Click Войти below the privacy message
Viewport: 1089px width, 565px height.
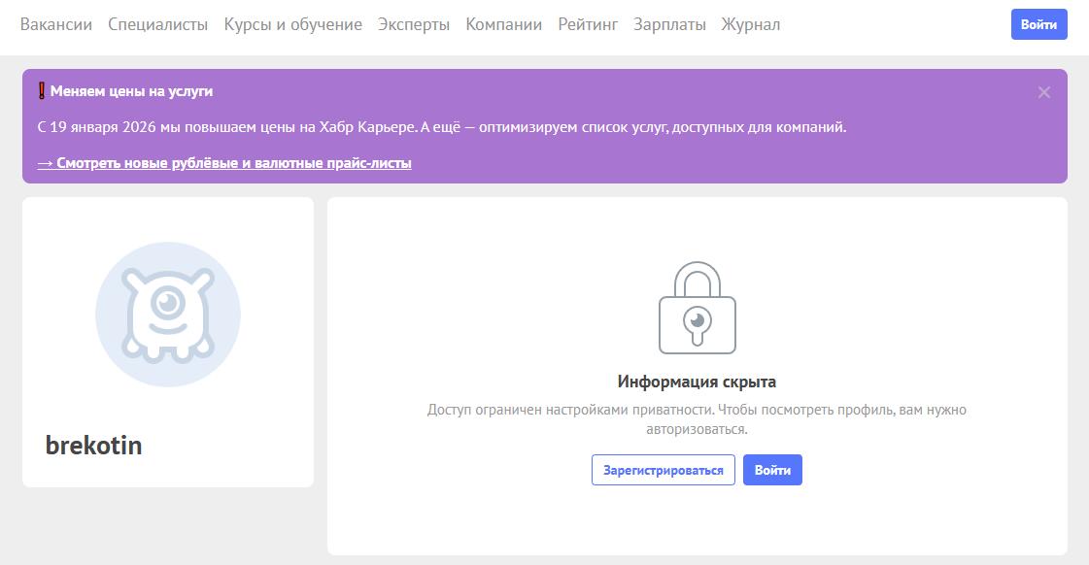point(772,470)
